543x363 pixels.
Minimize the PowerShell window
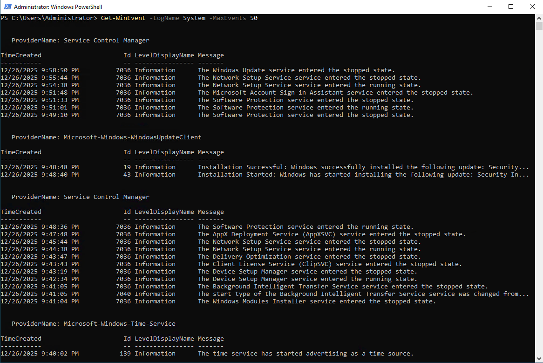(x=489, y=7)
